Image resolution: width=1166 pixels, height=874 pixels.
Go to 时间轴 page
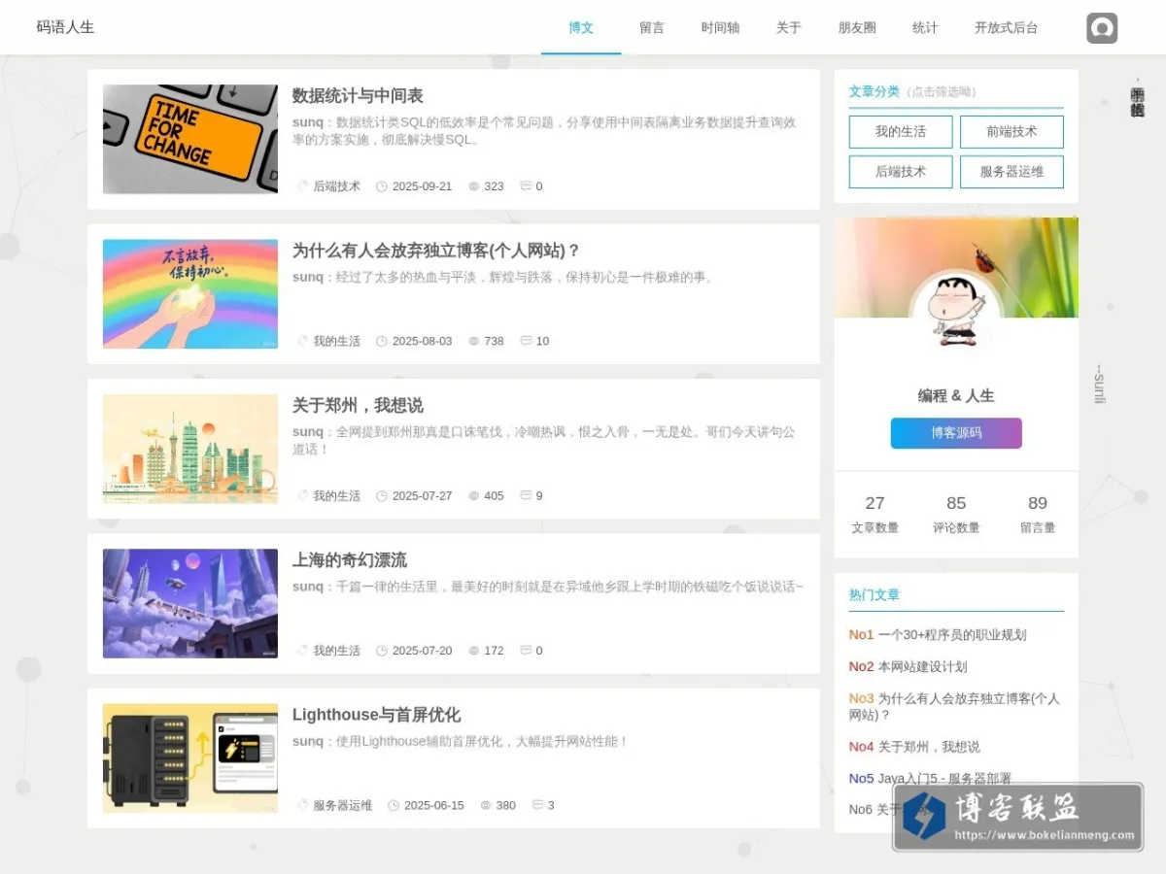pos(720,27)
